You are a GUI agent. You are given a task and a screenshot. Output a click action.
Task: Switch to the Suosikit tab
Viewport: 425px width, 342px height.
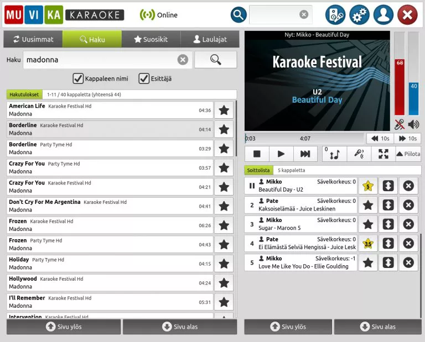pyautogui.click(x=151, y=39)
